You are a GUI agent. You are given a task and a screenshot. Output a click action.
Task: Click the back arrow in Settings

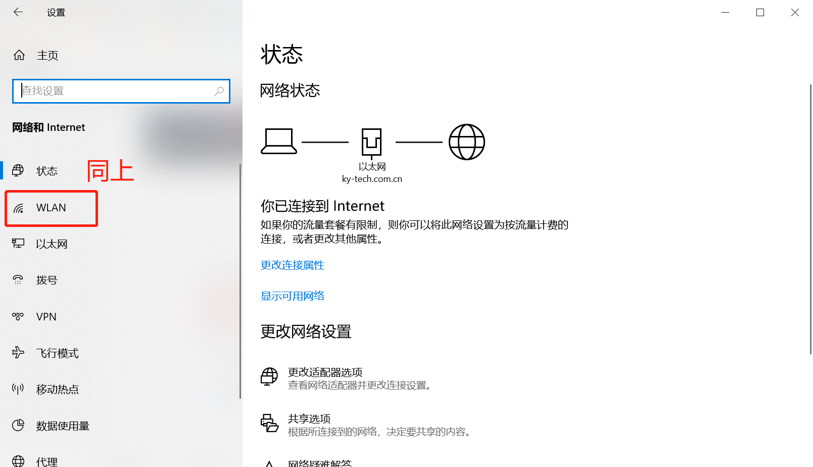(x=18, y=12)
